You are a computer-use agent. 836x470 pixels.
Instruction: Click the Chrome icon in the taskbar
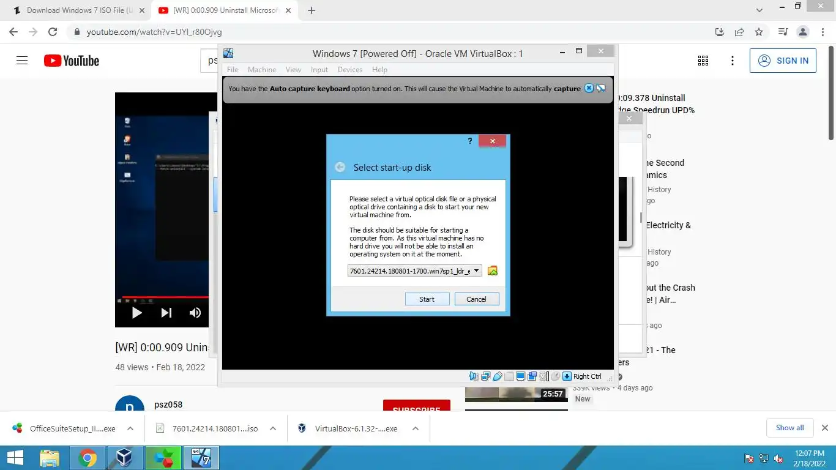pyautogui.click(x=88, y=458)
